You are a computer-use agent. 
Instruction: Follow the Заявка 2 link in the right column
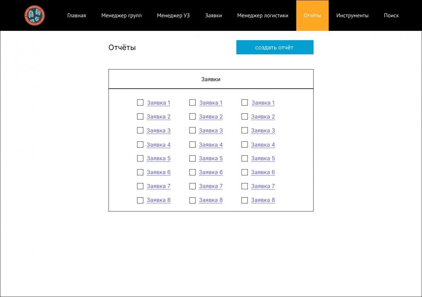[x=263, y=117]
